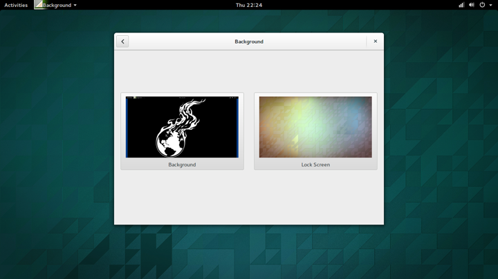The height and width of the screenshot is (279, 498).
Task: Show the calendar from the Thu 22:24 clock
Action: click(249, 5)
